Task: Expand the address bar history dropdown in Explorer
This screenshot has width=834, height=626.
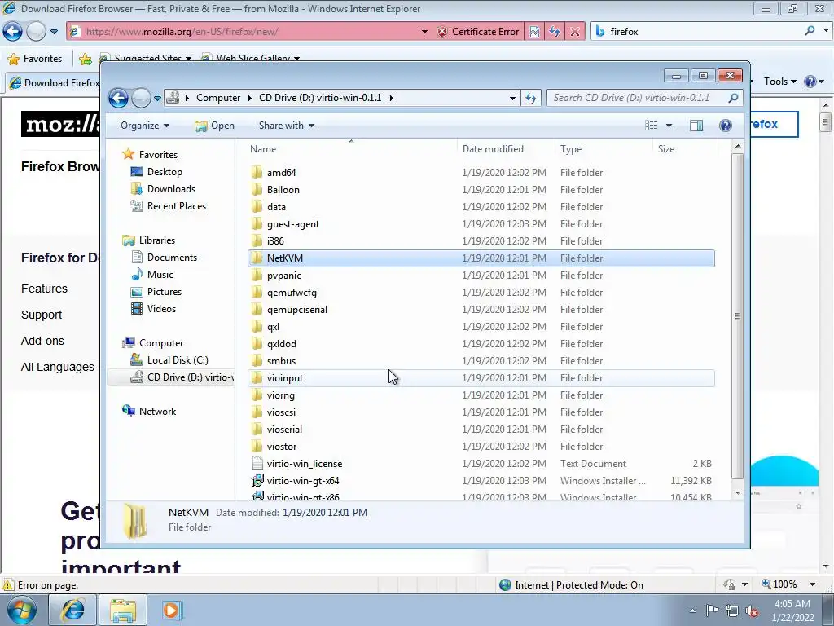Action: pyautogui.click(x=512, y=98)
